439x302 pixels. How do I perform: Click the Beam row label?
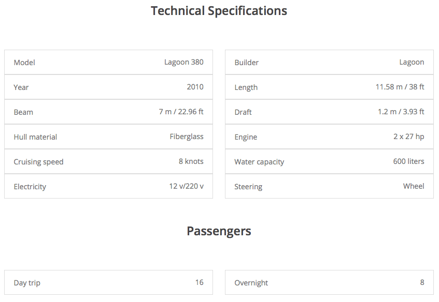(23, 112)
